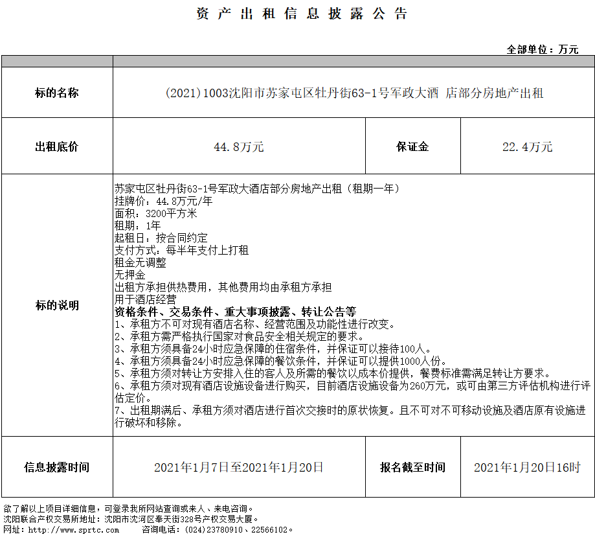Select the (2021)1003 subject name text
The height and width of the screenshot is (541, 595).
tap(354, 93)
